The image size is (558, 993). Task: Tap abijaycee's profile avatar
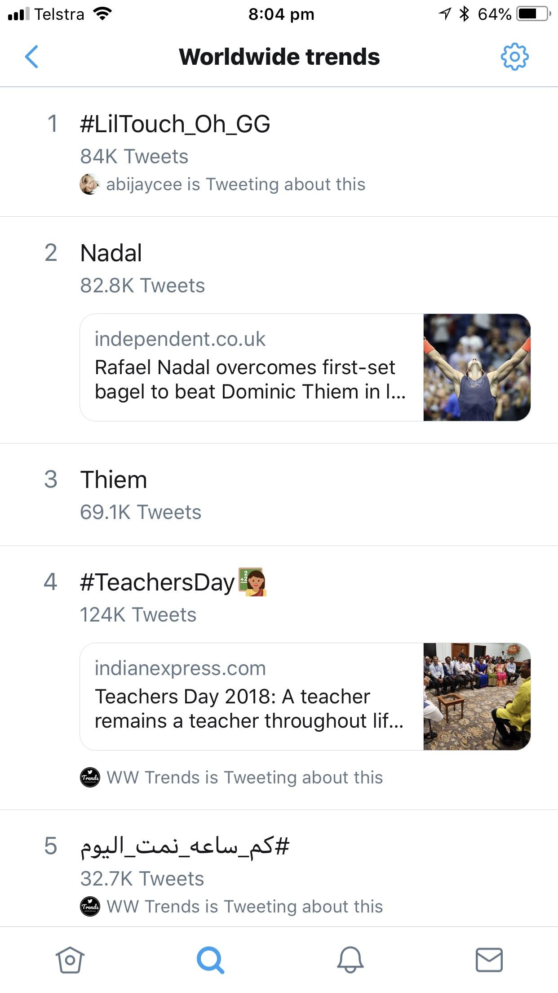tap(90, 184)
